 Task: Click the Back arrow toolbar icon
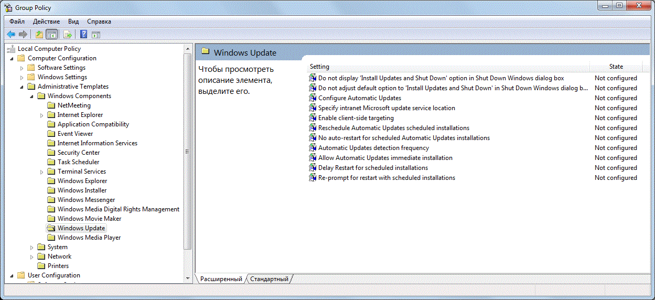[x=10, y=35]
